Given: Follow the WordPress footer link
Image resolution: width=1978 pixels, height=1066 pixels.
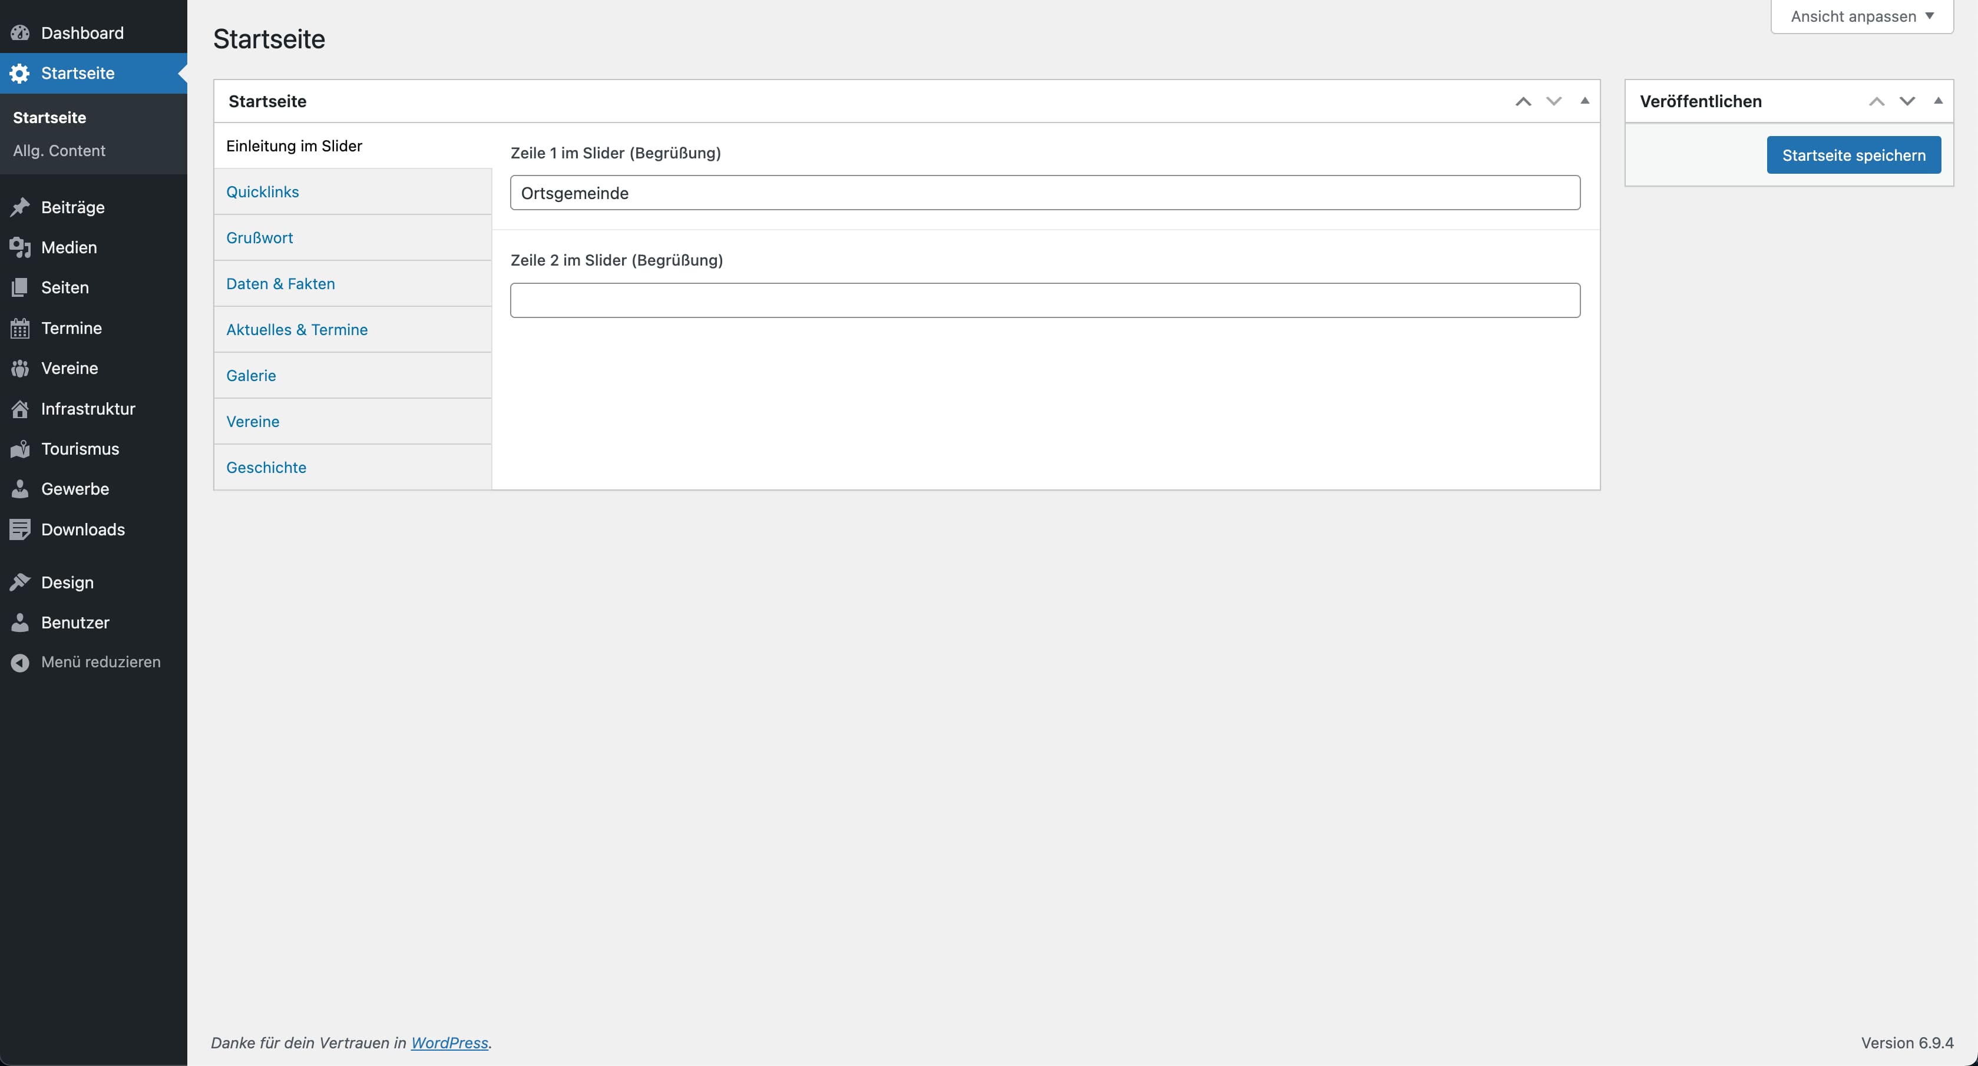Looking at the screenshot, I should [449, 1042].
